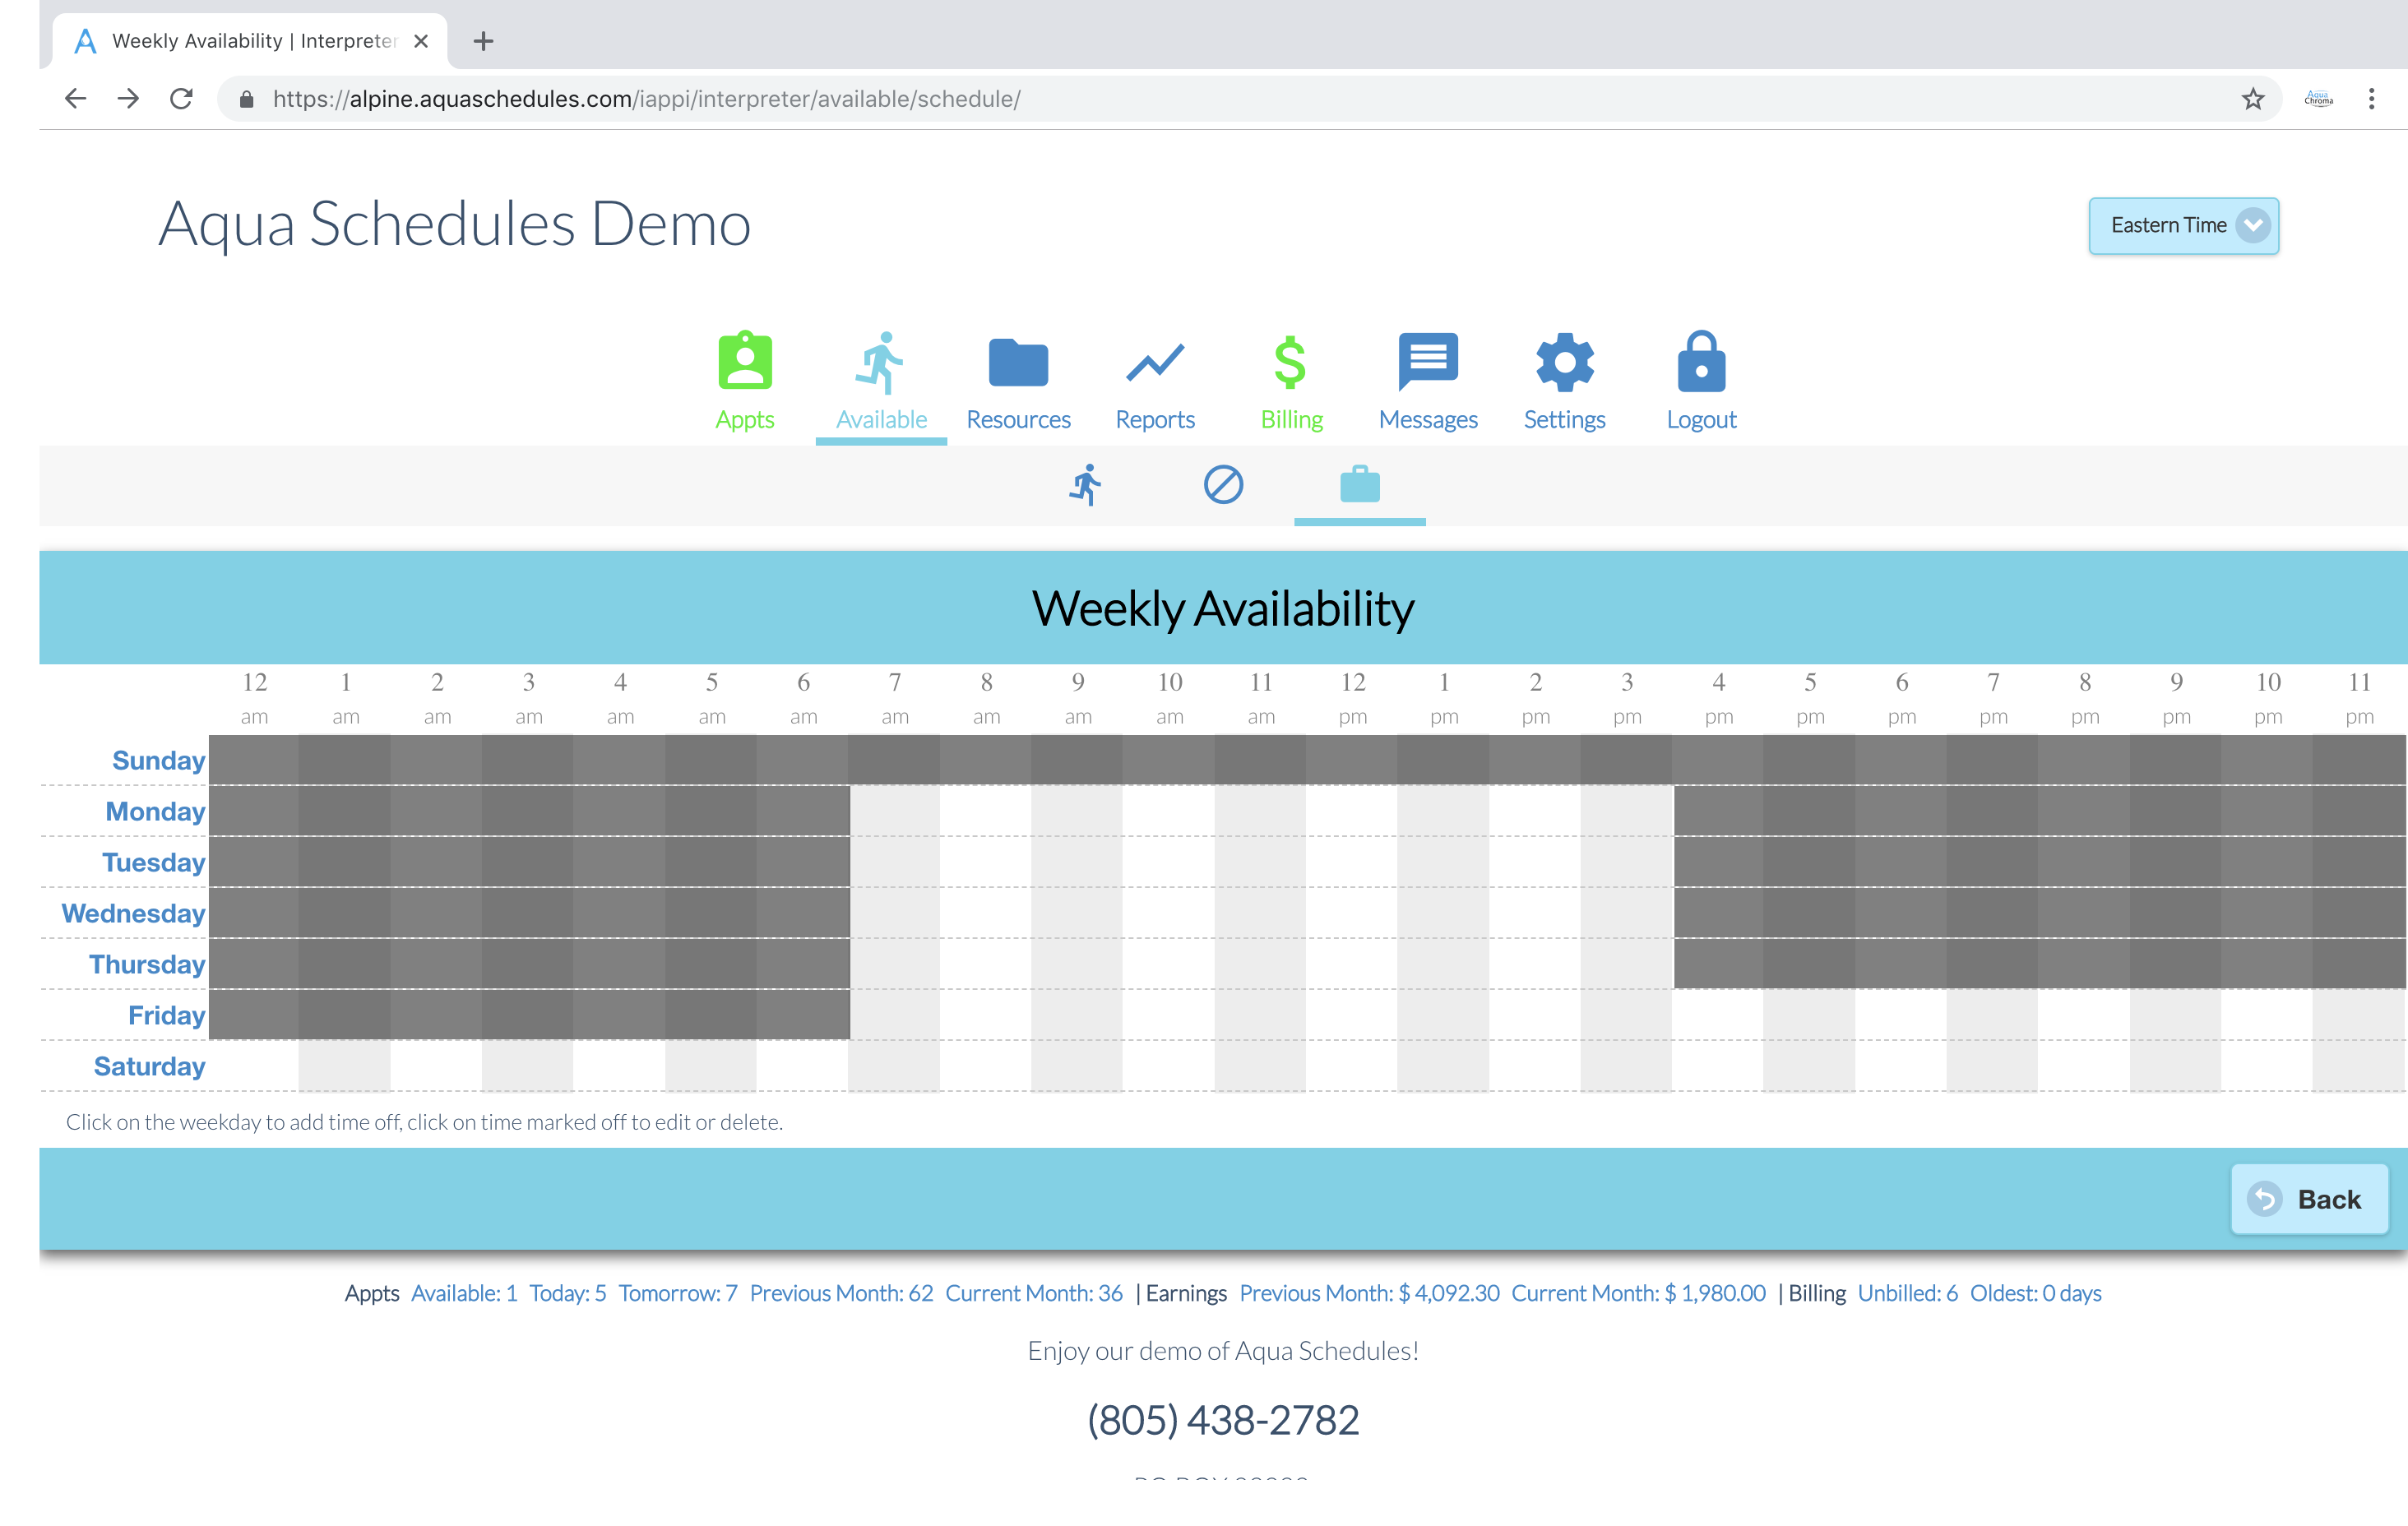The width and height of the screenshot is (2408, 1526).
Task: Edit Monday's evening time off block
Action: coord(2040,811)
